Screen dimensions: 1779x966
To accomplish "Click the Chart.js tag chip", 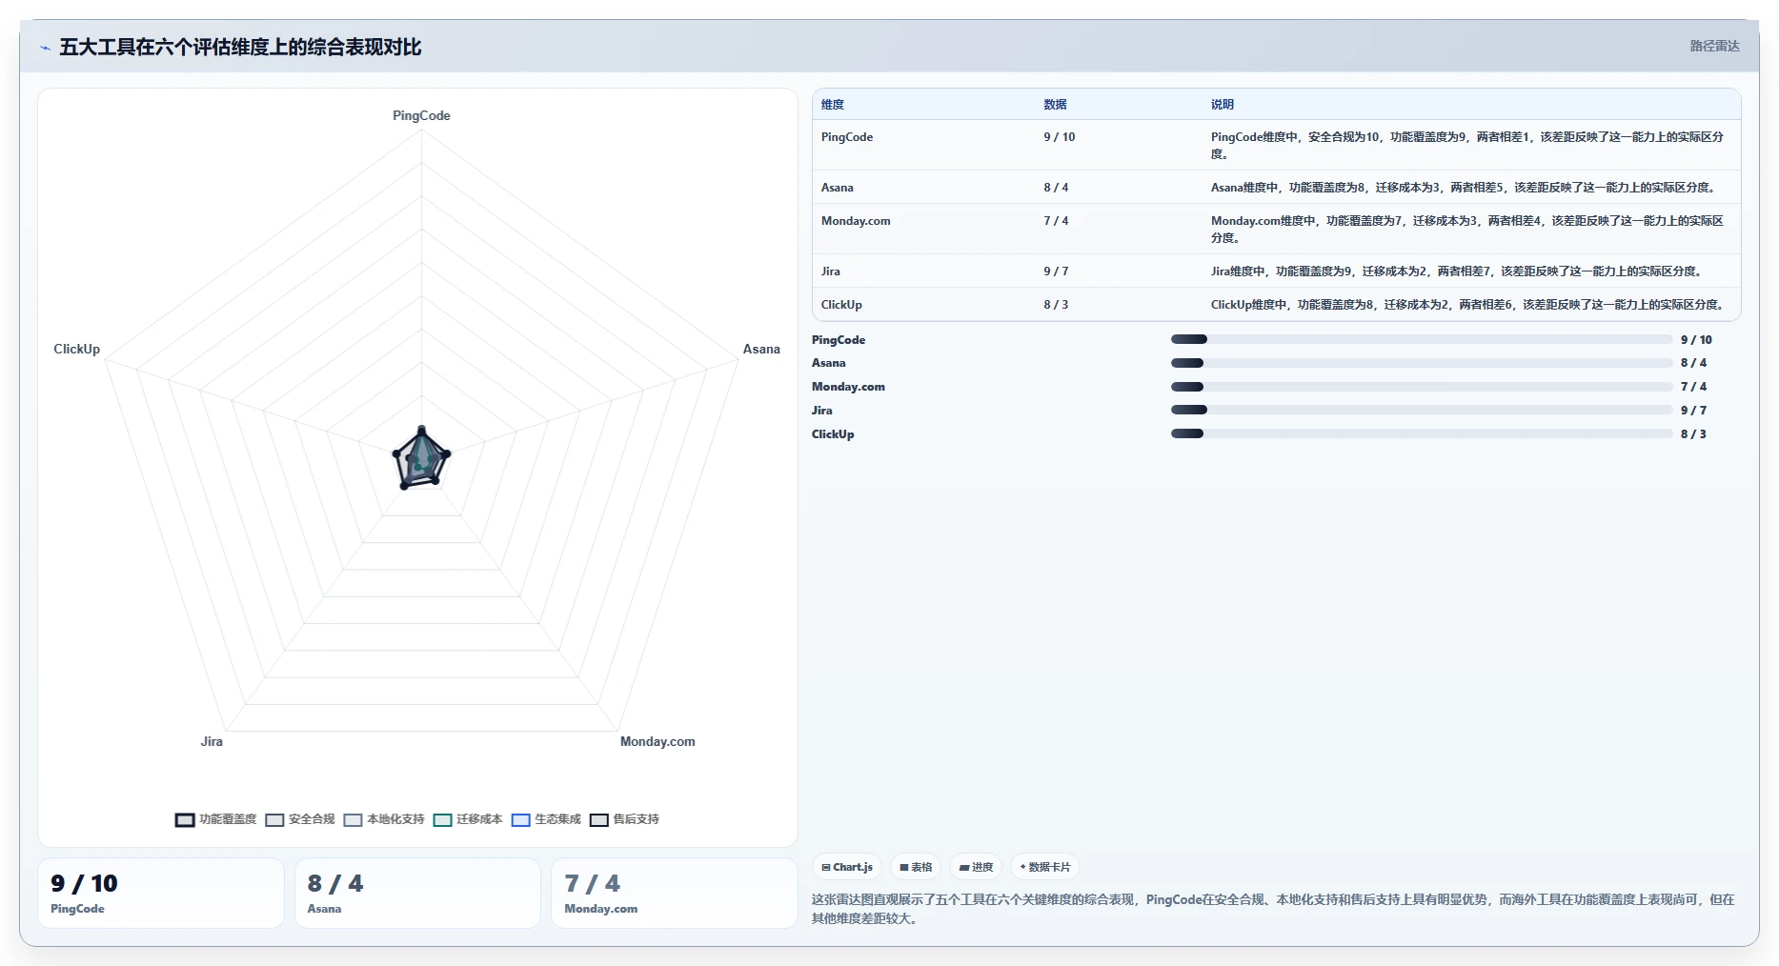I will (x=847, y=867).
